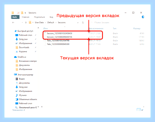Open Локальный диск (C in sidebar
Image resolution: width=155 pixels, height=122 pixels.
pyautogui.click(x=28, y=108)
